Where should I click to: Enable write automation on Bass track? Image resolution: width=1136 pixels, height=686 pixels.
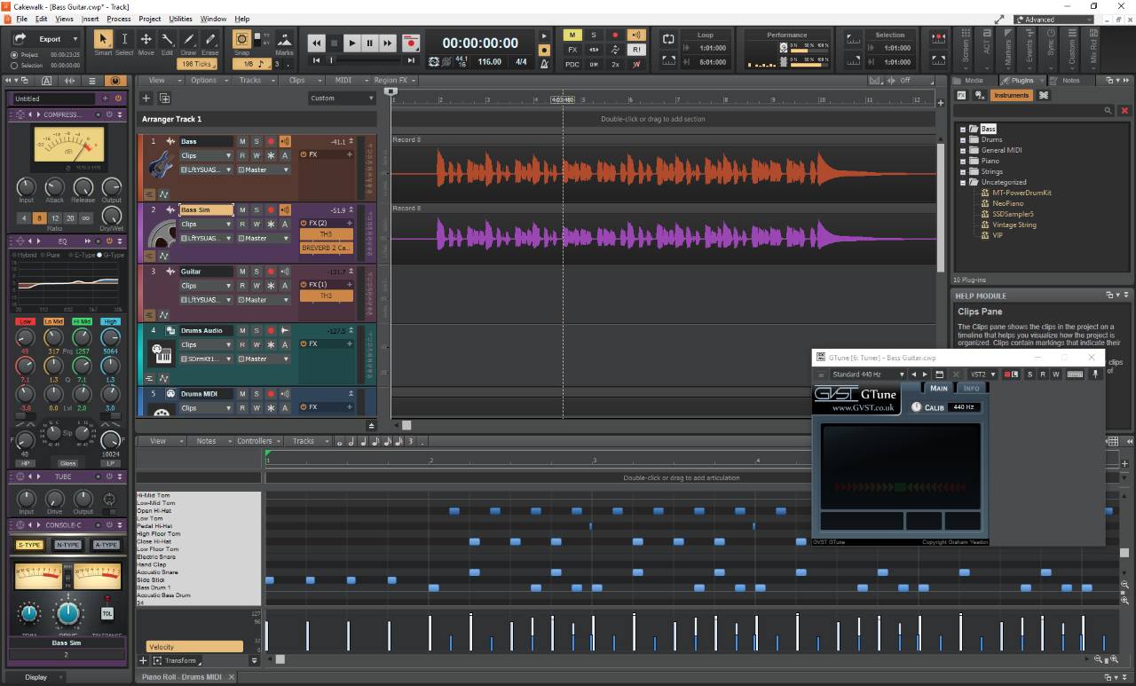pyautogui.click(x=256, y=156)
